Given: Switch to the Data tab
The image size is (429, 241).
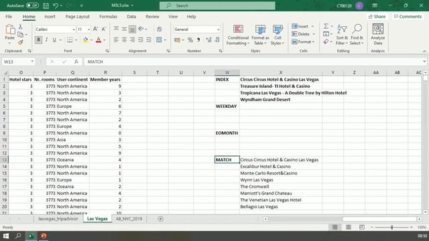Looking at the screenshot, I should coord(131,17).
